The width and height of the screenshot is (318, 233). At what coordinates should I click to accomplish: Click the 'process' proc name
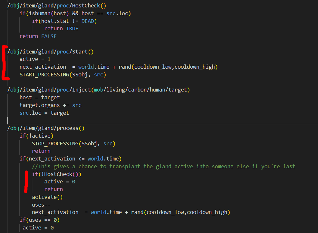point(68,128)
